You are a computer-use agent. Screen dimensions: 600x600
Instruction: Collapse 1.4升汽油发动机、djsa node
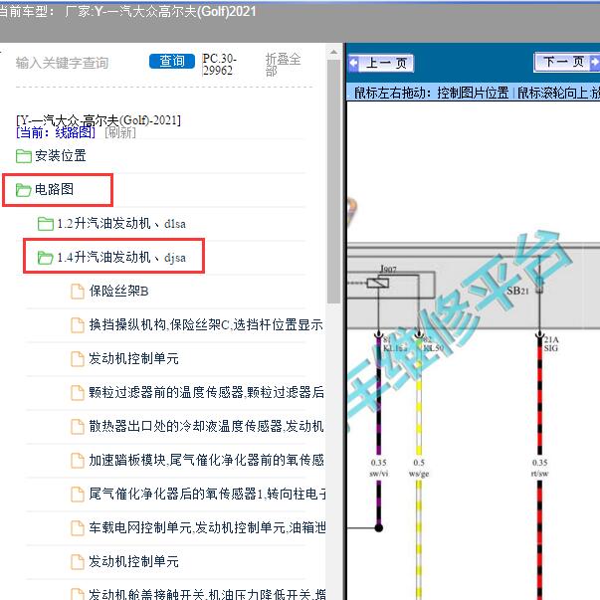click(x=121, y=257)
